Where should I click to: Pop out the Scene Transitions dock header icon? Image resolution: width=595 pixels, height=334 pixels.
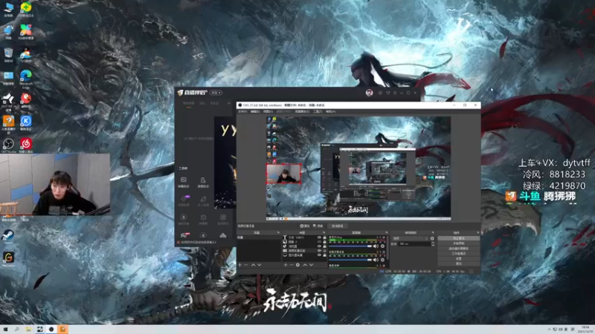pos(433,232)
